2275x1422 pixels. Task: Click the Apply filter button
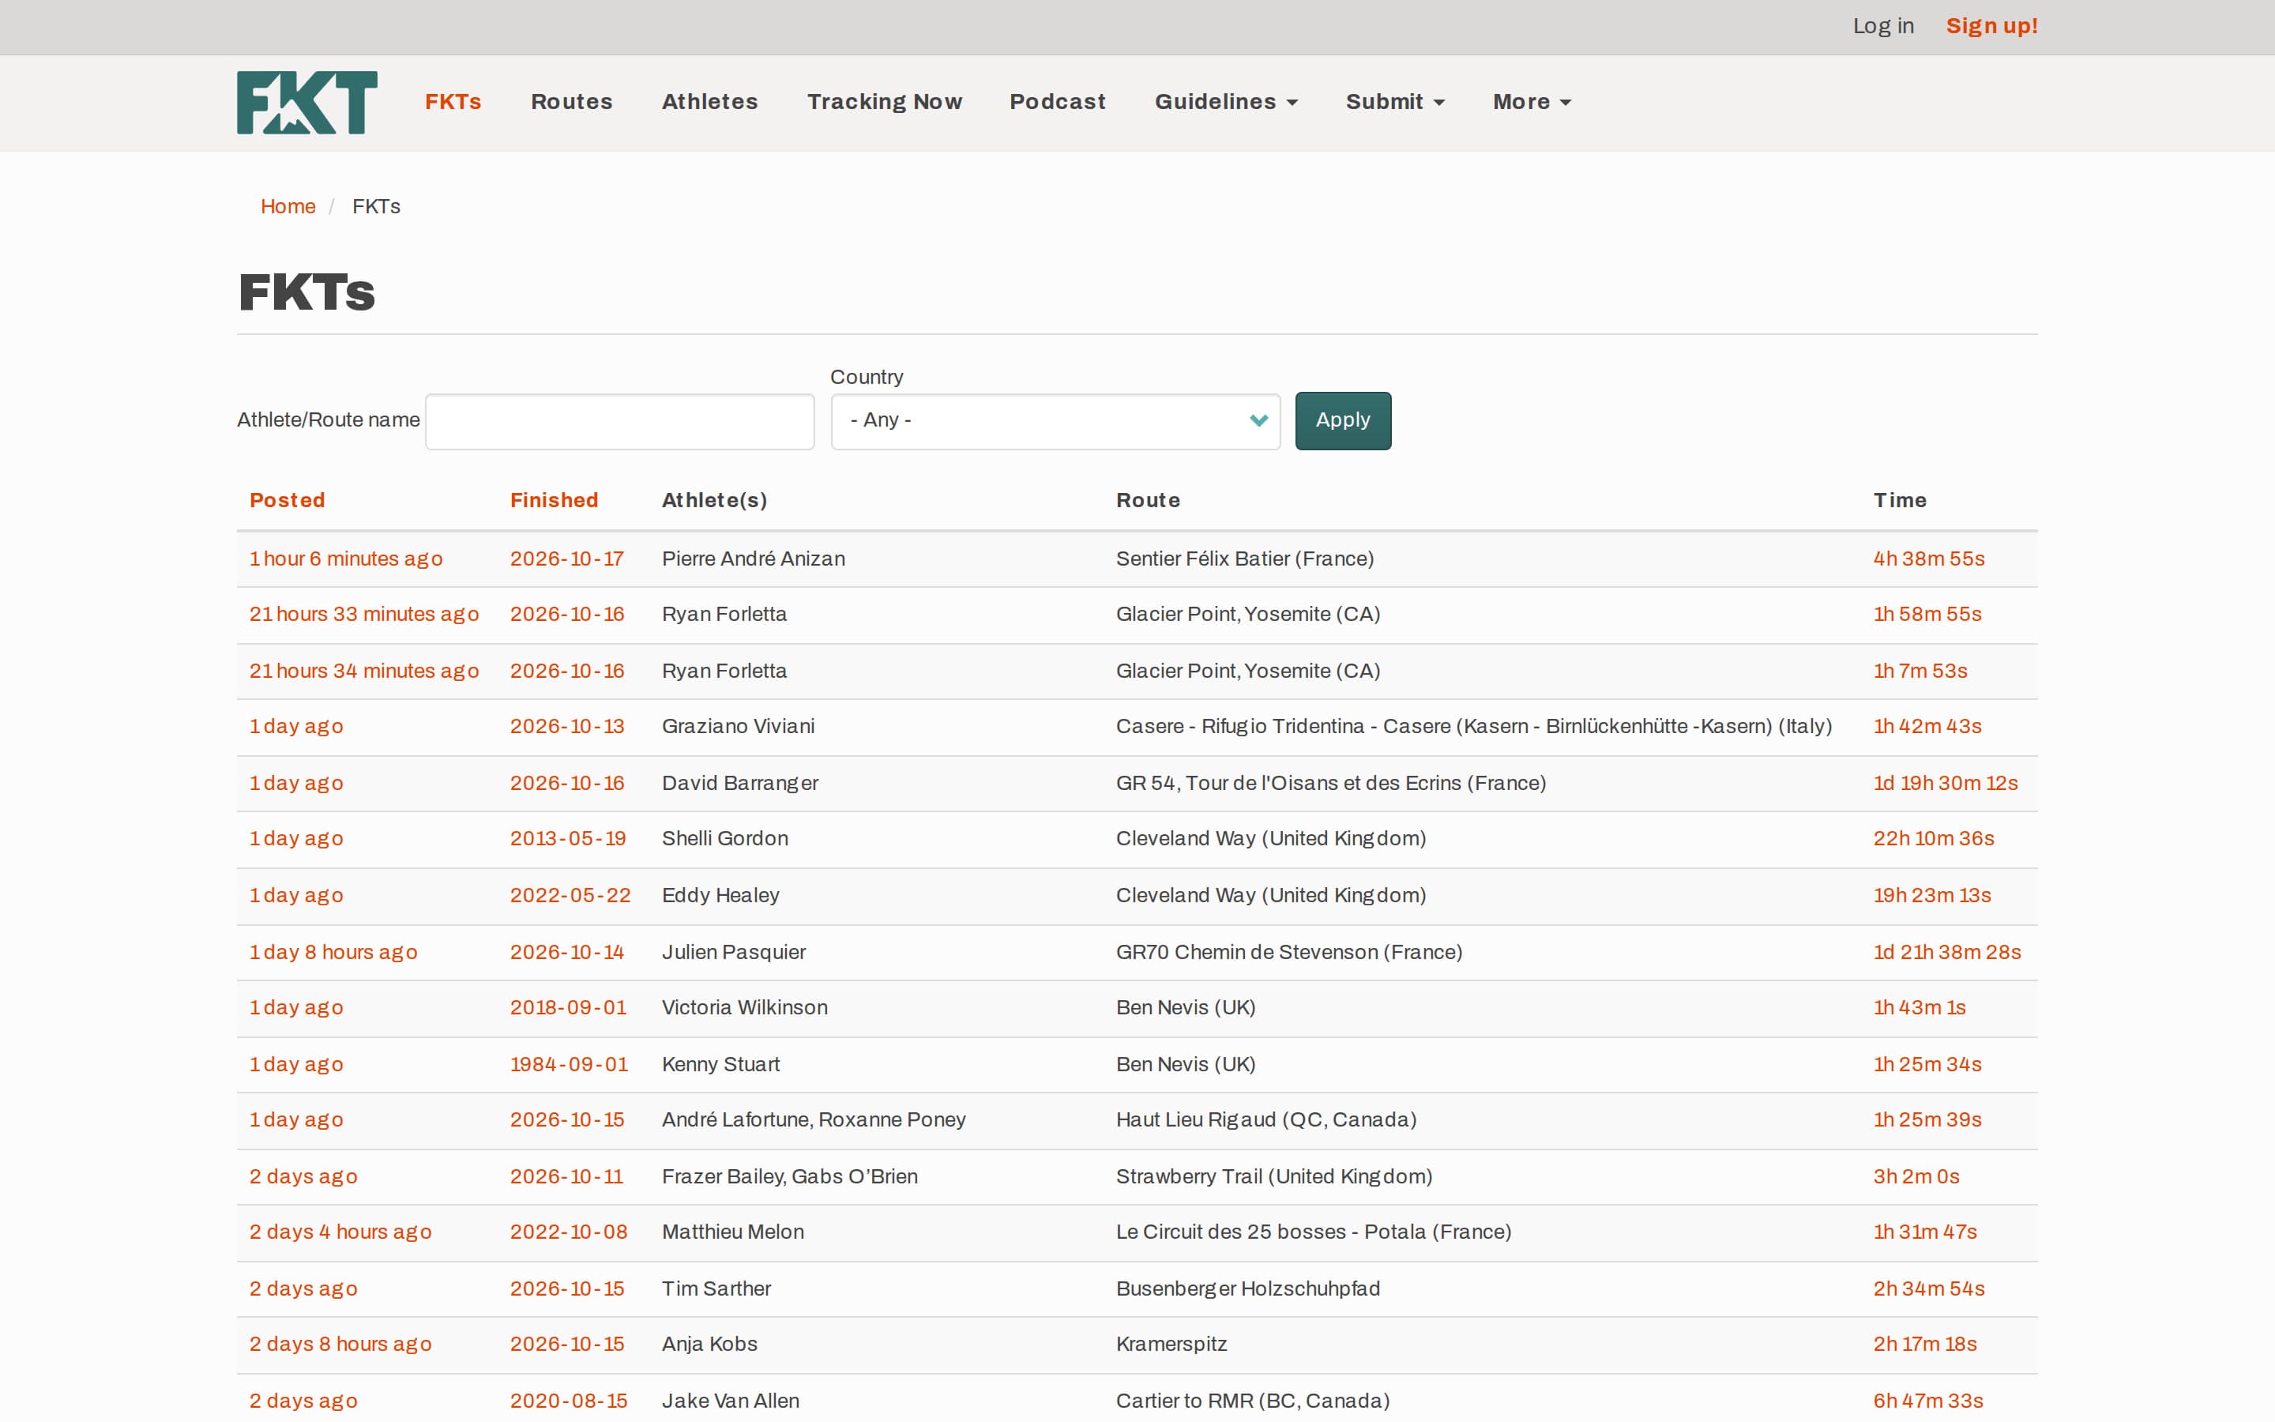point(1342,420)
